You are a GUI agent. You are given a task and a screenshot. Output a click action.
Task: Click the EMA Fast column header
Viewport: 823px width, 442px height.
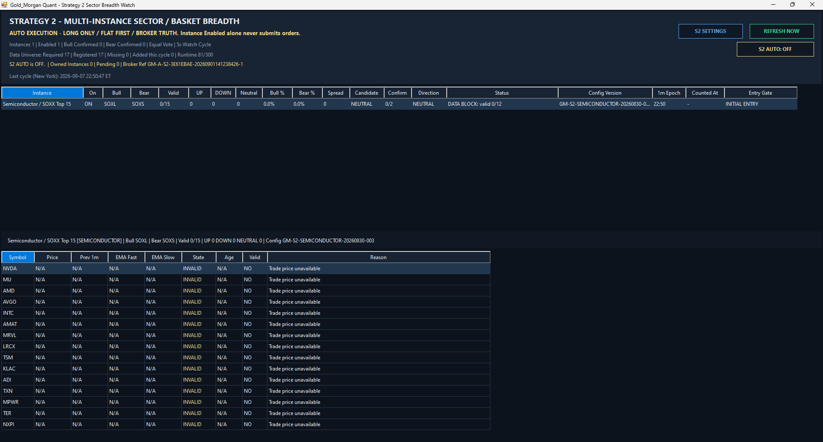(x=126, y=257)
